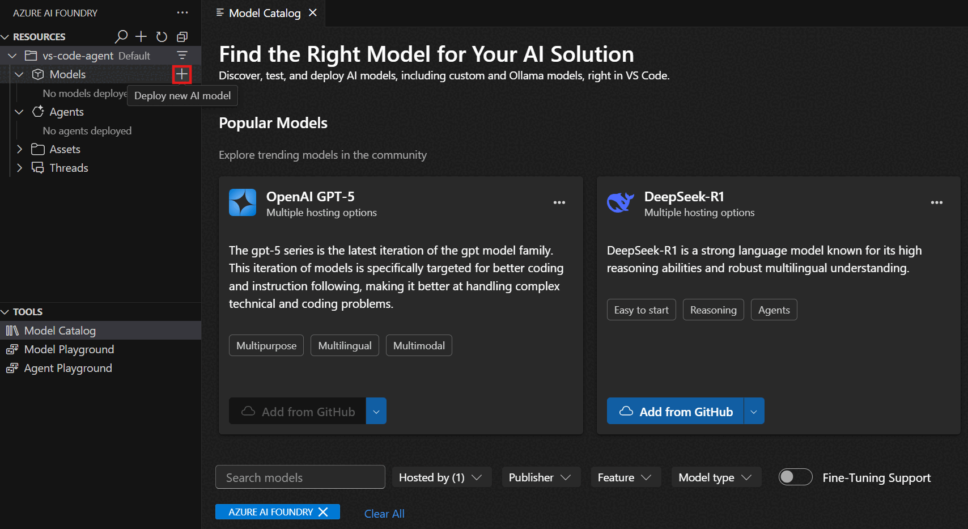968x529 pixels.
Task: Select the search icon in Resources panel
Action: tap(121, 36)
